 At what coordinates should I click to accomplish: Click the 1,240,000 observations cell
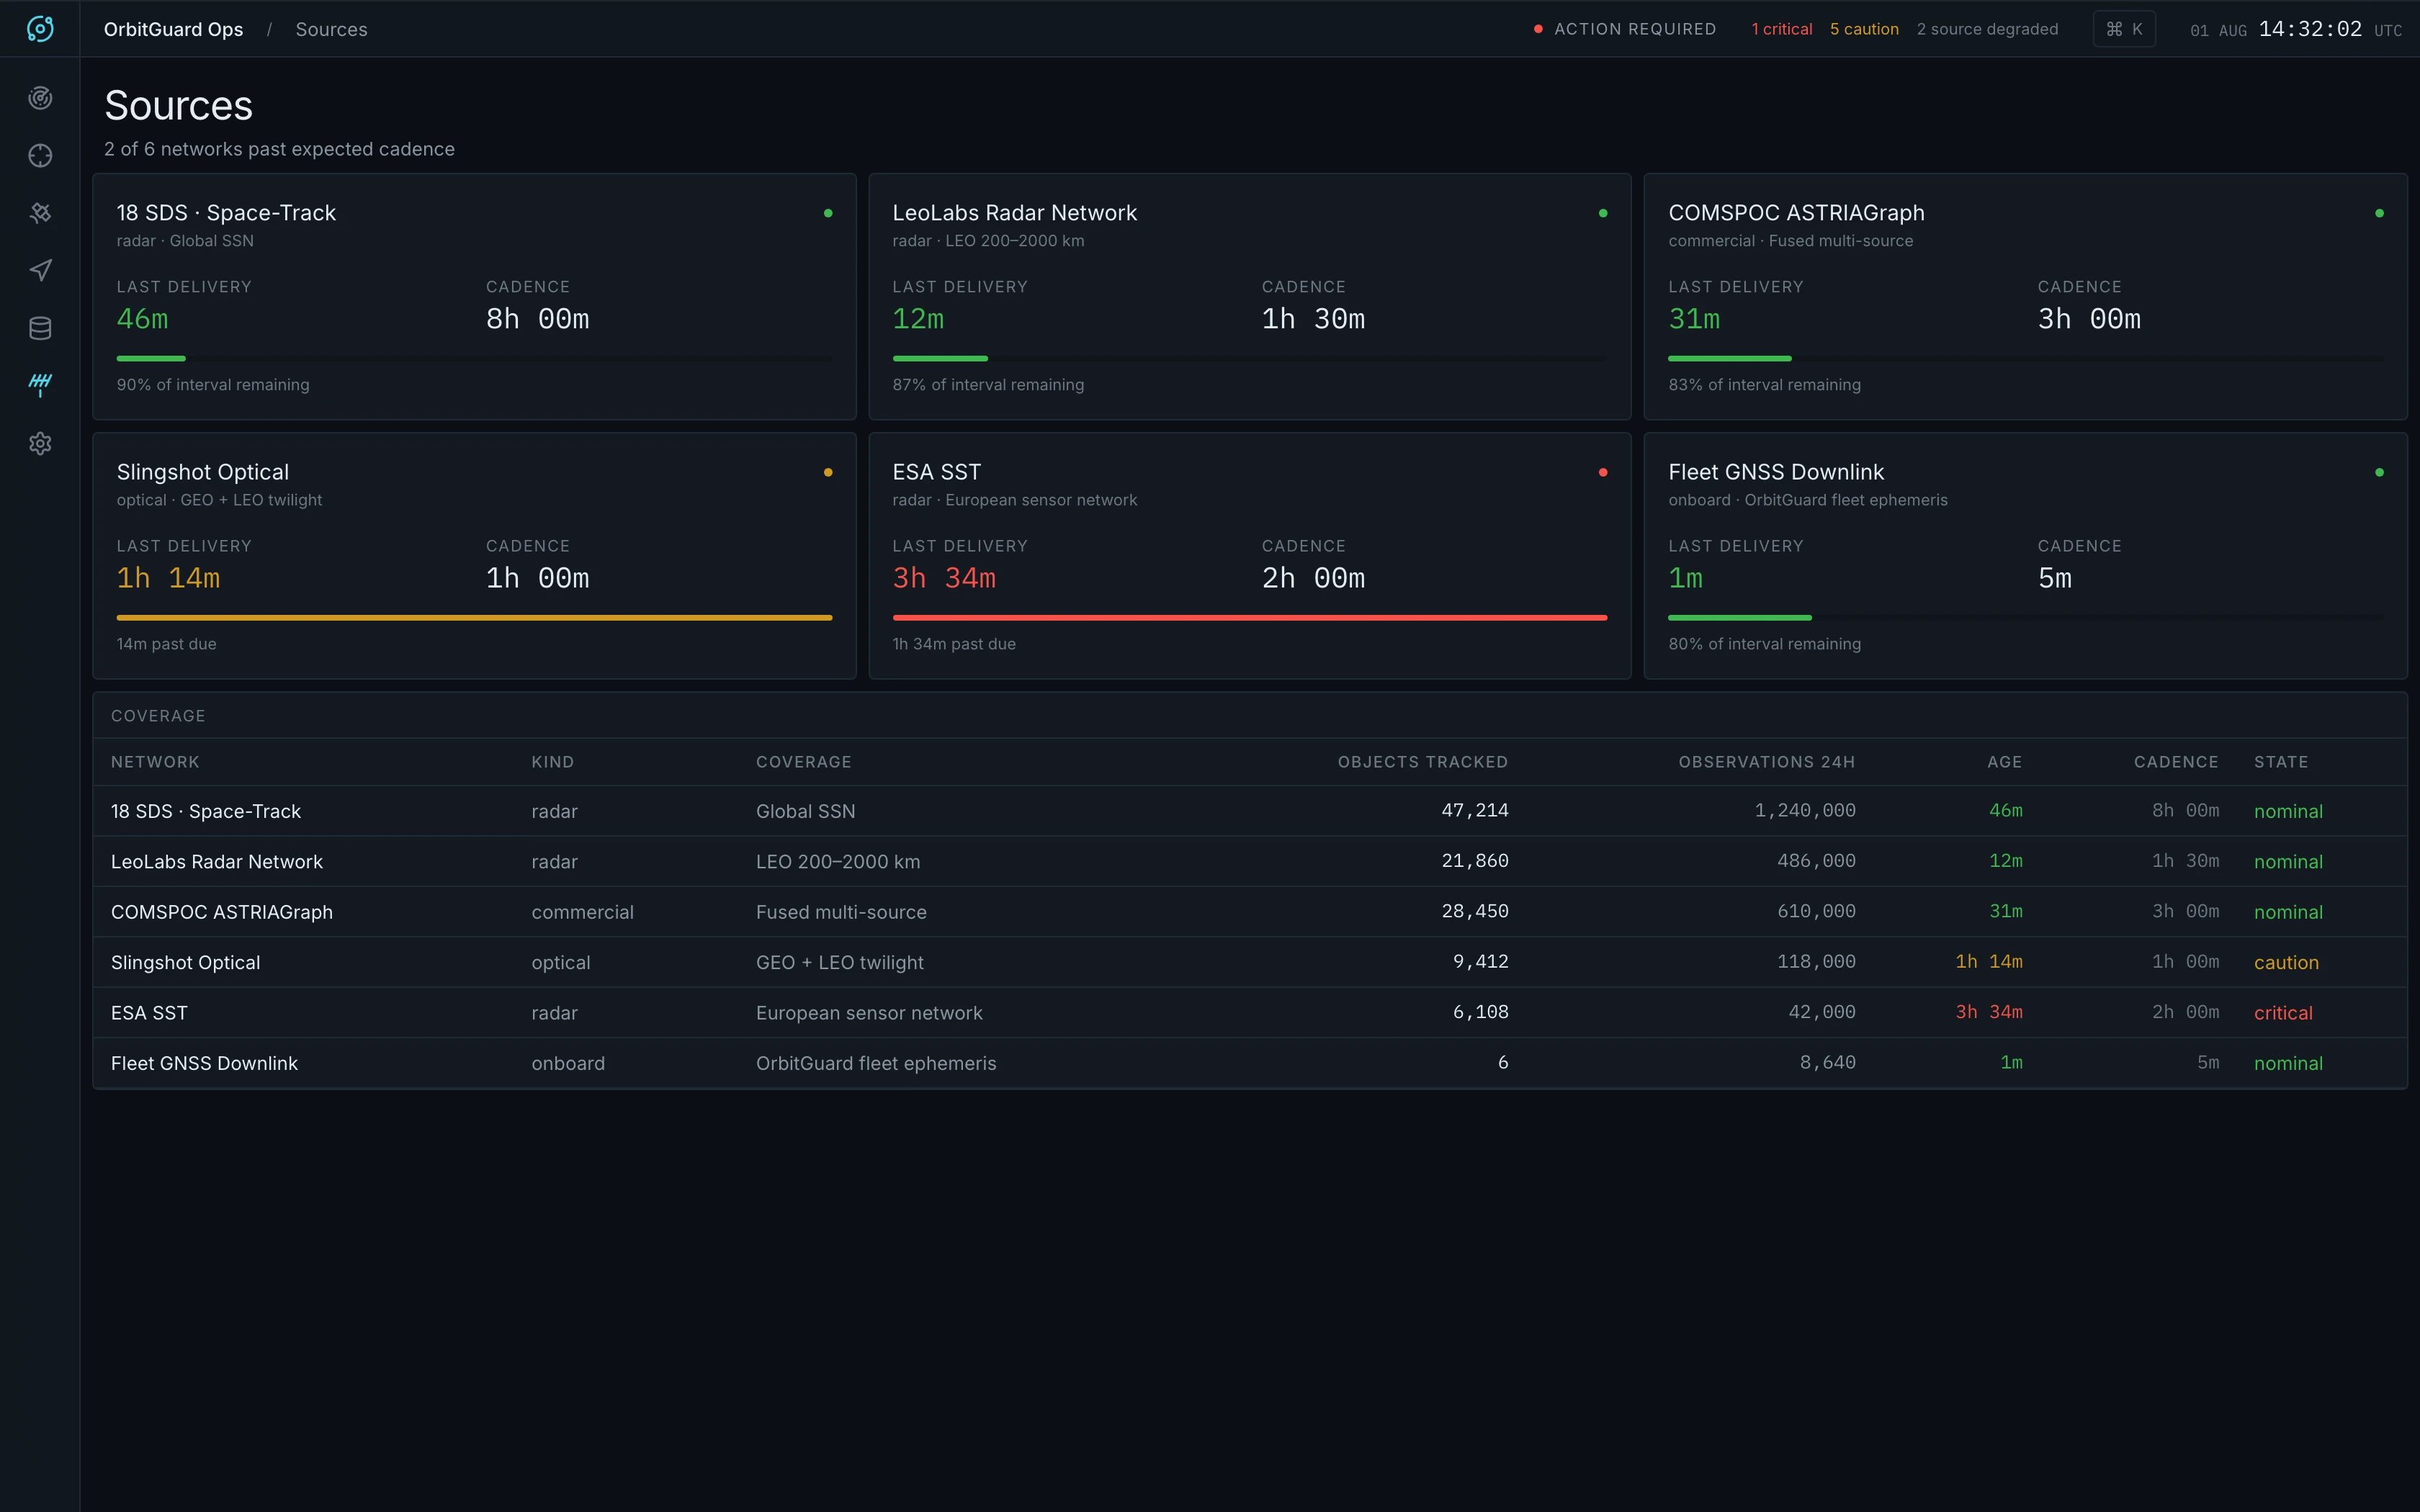[1805, 811]
